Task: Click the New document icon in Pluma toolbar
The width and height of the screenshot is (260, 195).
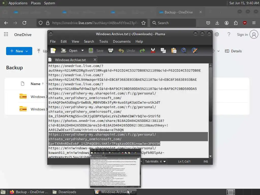Action: (53, 51)
